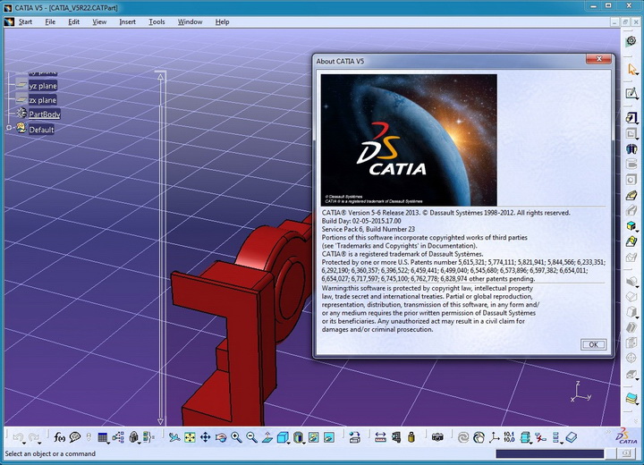Select the Fit All In tool
The height and width of the screenshot is (465, 644).
pos(190,437)
